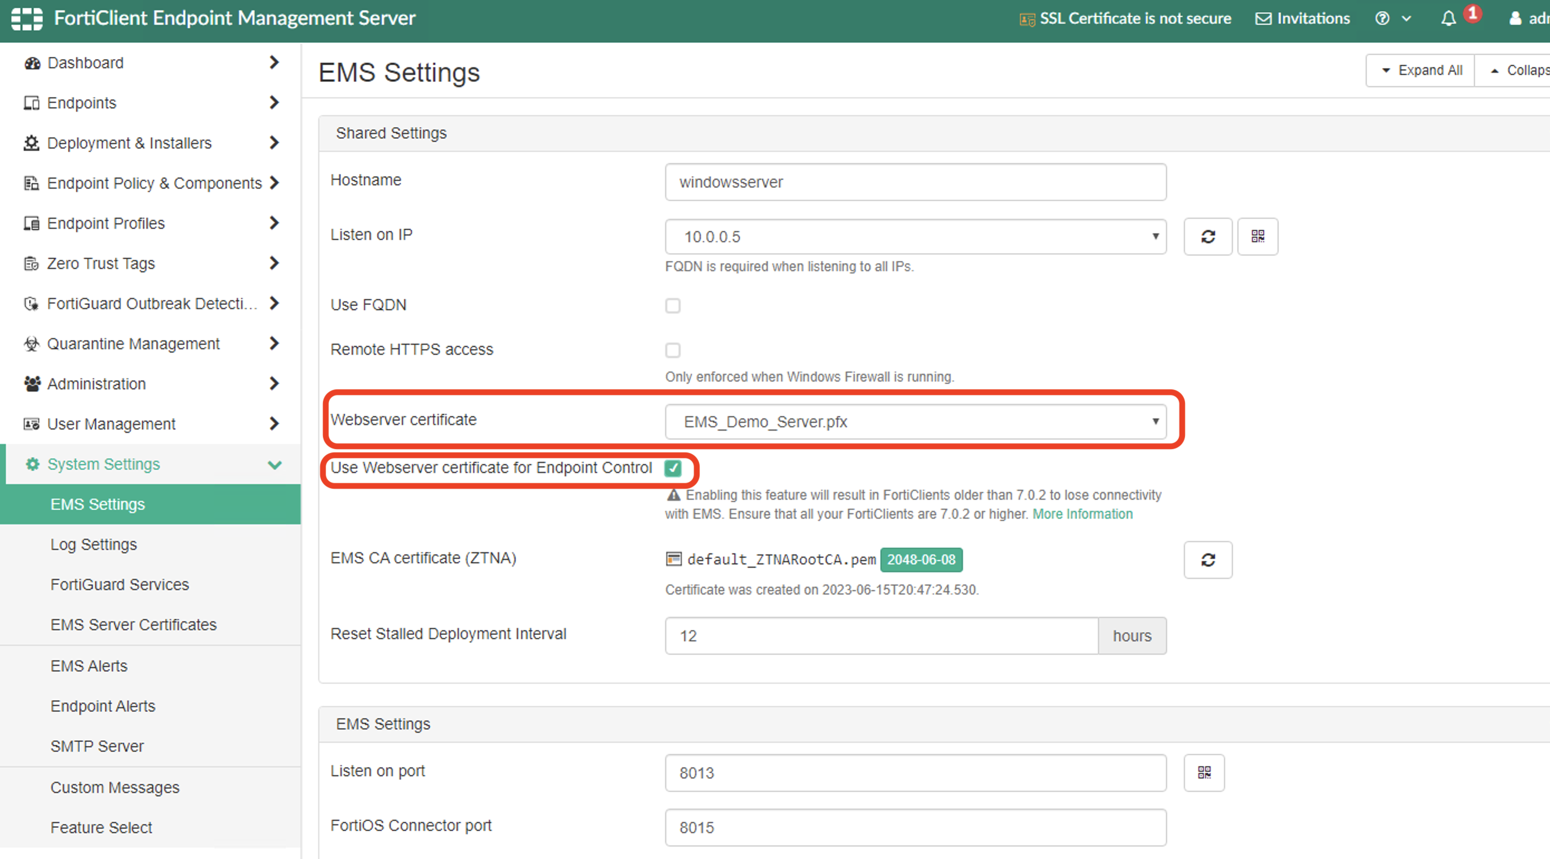Click the FortiClient logo icon in header
Viewport: 1550px width, 859px height.
tap(27, 18)
